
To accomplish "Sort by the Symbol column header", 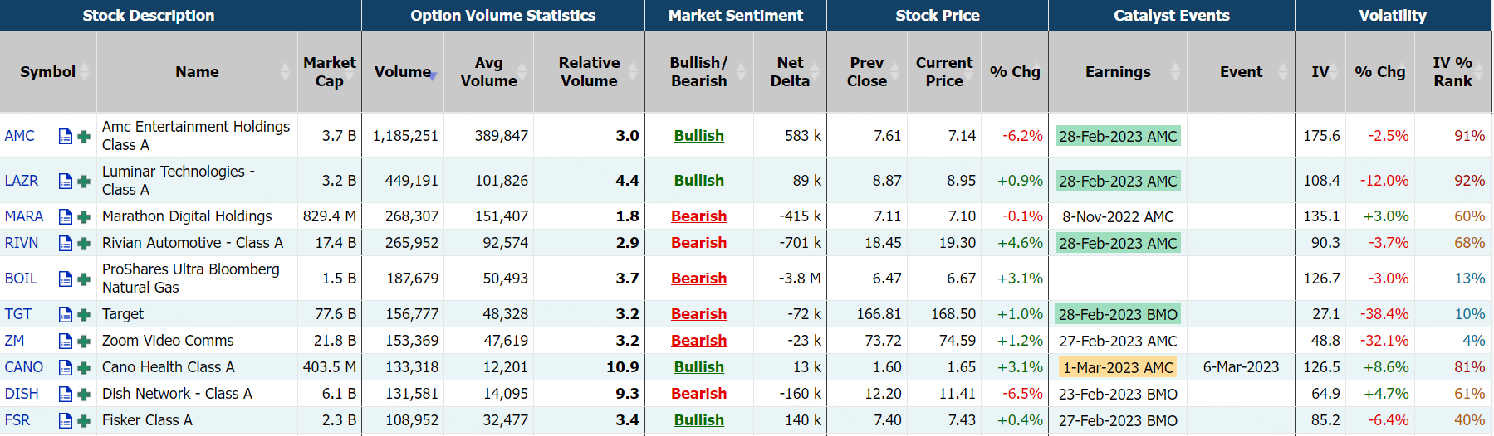I will click(47, 72).
